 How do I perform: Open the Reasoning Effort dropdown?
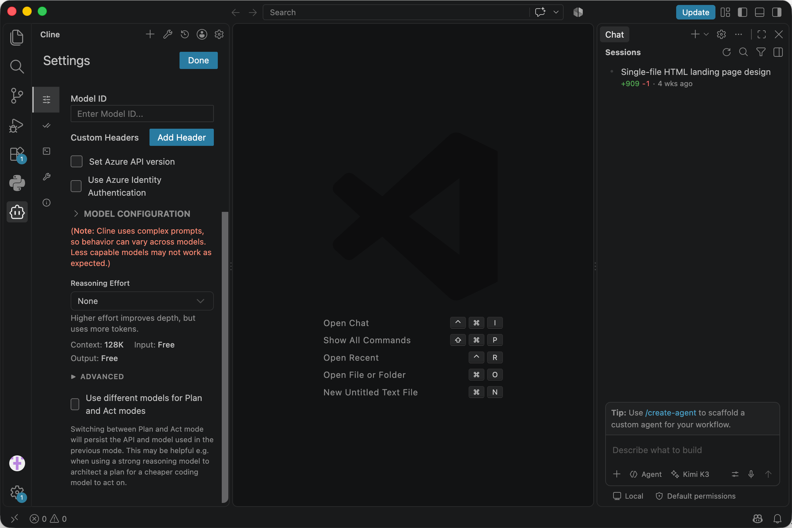click(142, 301)
